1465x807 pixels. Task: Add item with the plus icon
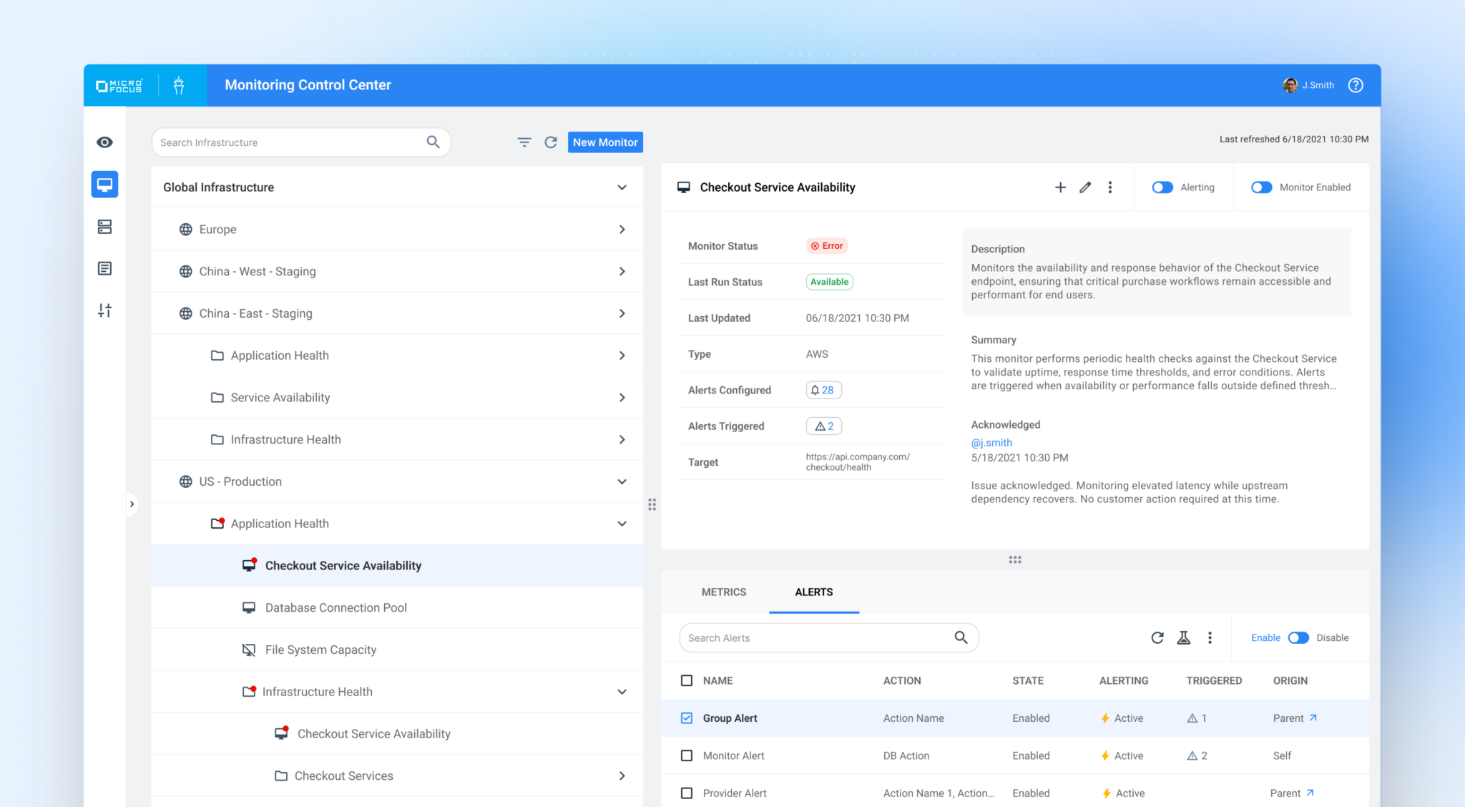pos(1060,187)
